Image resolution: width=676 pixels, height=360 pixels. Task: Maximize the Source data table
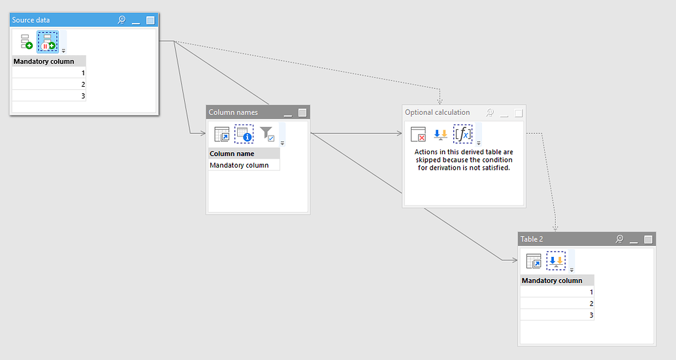click(150, 20)
